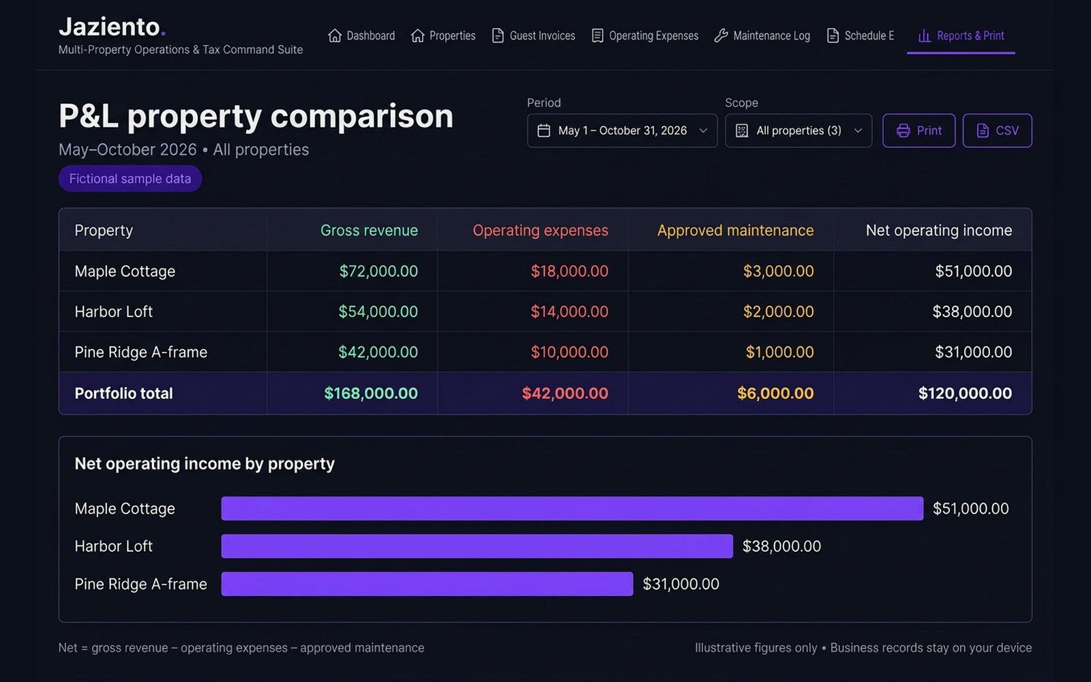Go to the Properties tab
Screen dimensions: 1091x682
click(x=443, y=35)
